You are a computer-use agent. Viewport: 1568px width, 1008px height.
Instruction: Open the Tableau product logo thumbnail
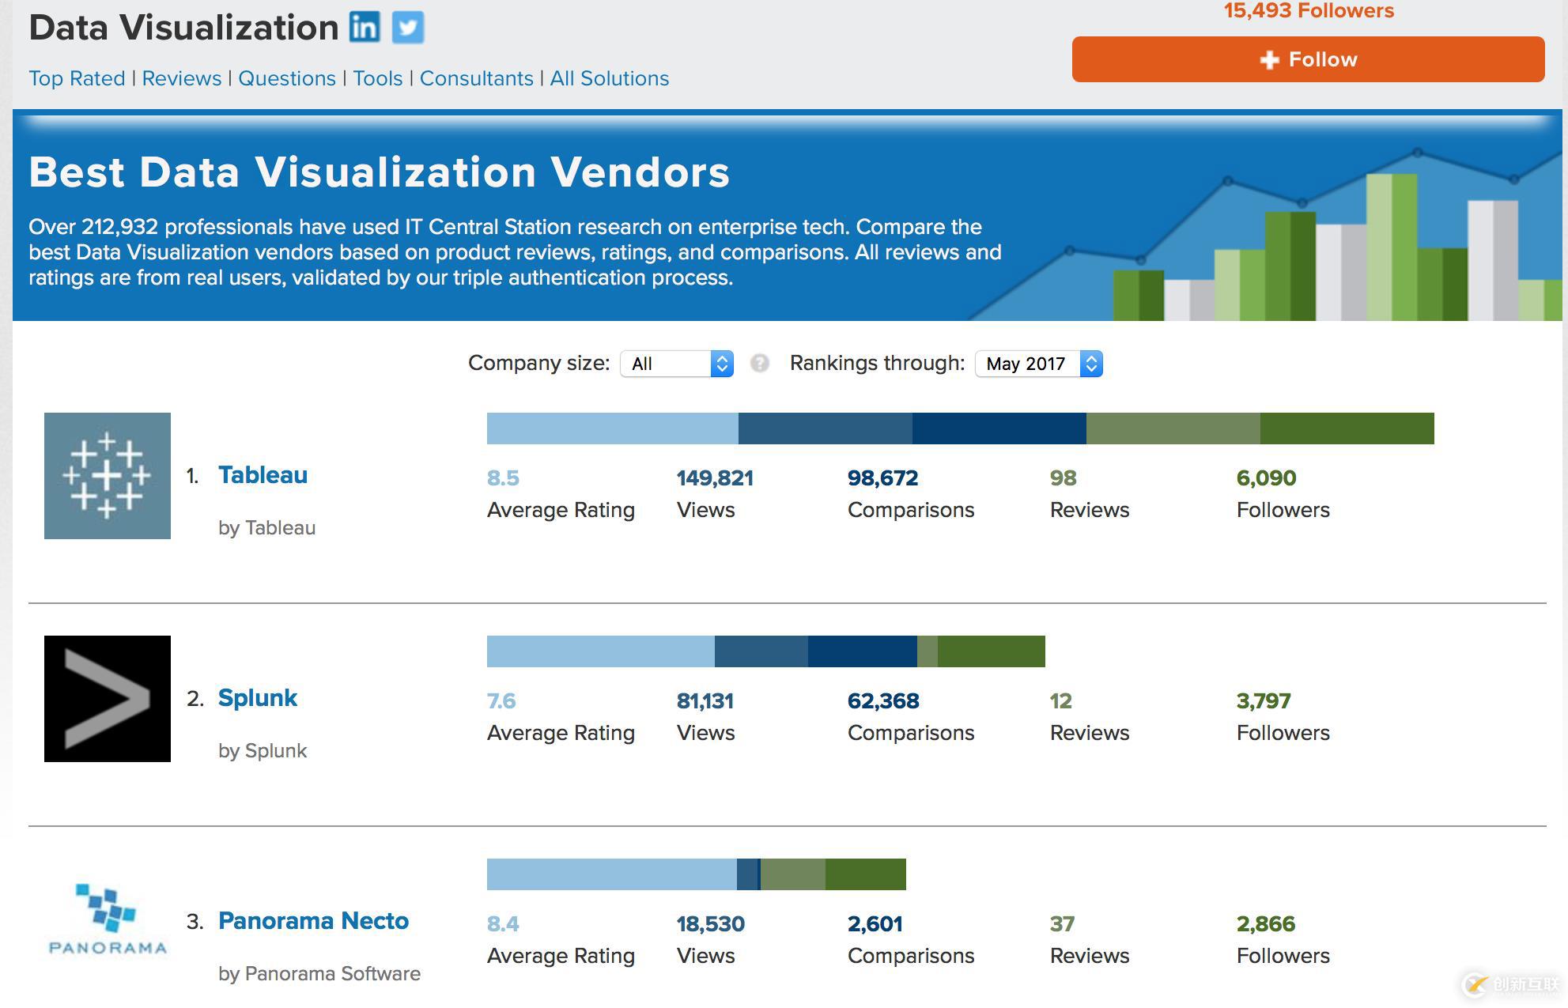click(107, 474)
